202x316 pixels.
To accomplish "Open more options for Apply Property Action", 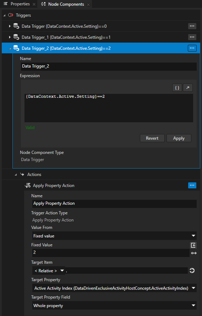I will pos(192,186).
